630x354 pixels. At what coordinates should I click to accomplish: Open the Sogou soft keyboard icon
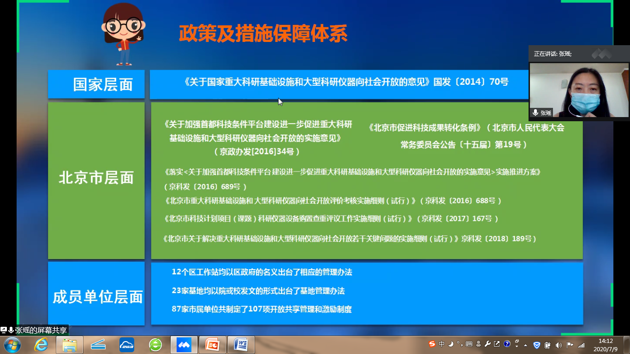tap(469, 344)
